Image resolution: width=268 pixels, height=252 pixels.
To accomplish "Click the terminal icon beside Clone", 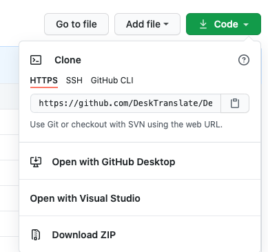I will click(x=36, y=60).
